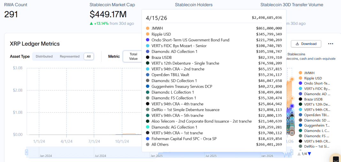
Task: Click the RWA Count value 291
Action: [x=11, y=14]
